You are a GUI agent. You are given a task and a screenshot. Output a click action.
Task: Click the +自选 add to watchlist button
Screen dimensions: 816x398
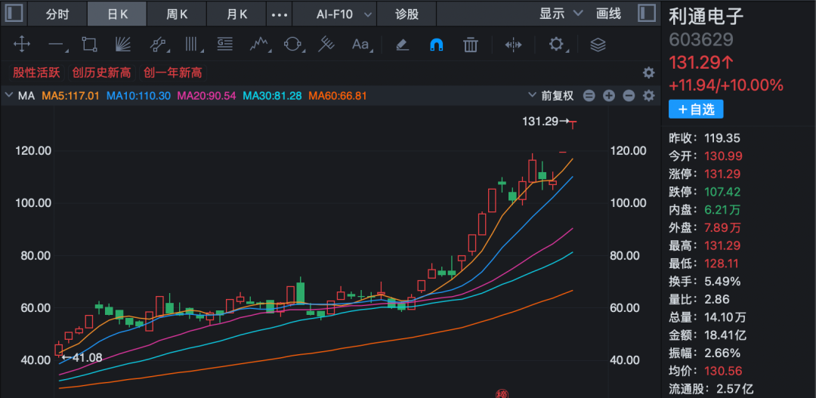(x=695, y=110)
